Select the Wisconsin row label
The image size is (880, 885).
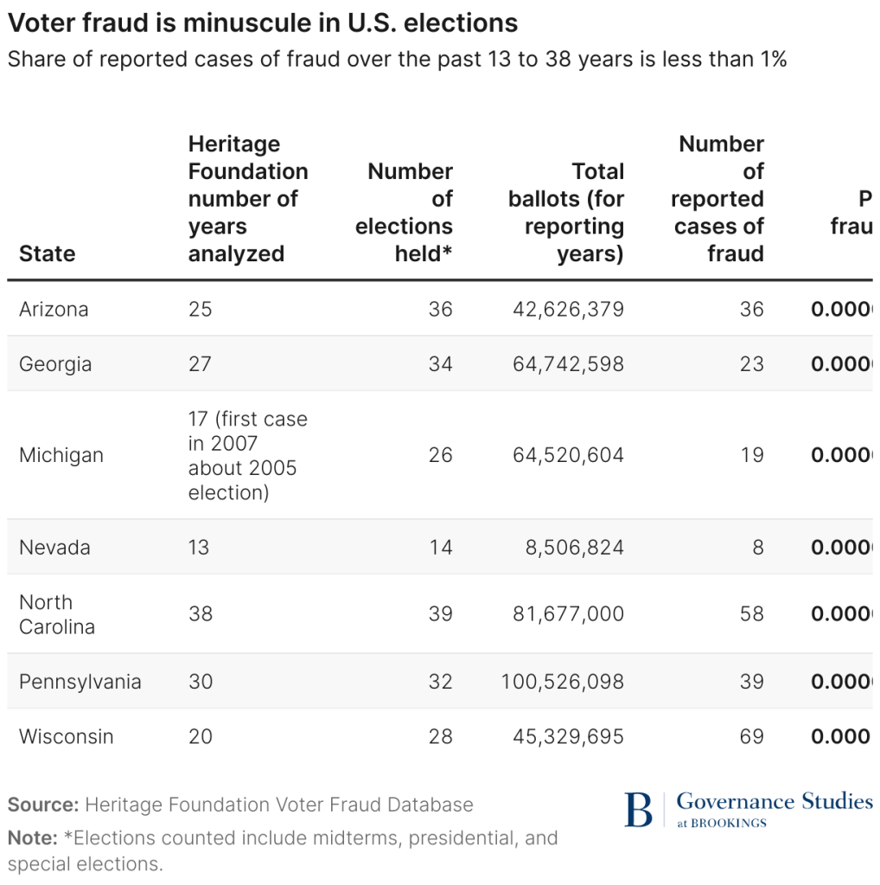pyautogui.click(x=67, y=736)
